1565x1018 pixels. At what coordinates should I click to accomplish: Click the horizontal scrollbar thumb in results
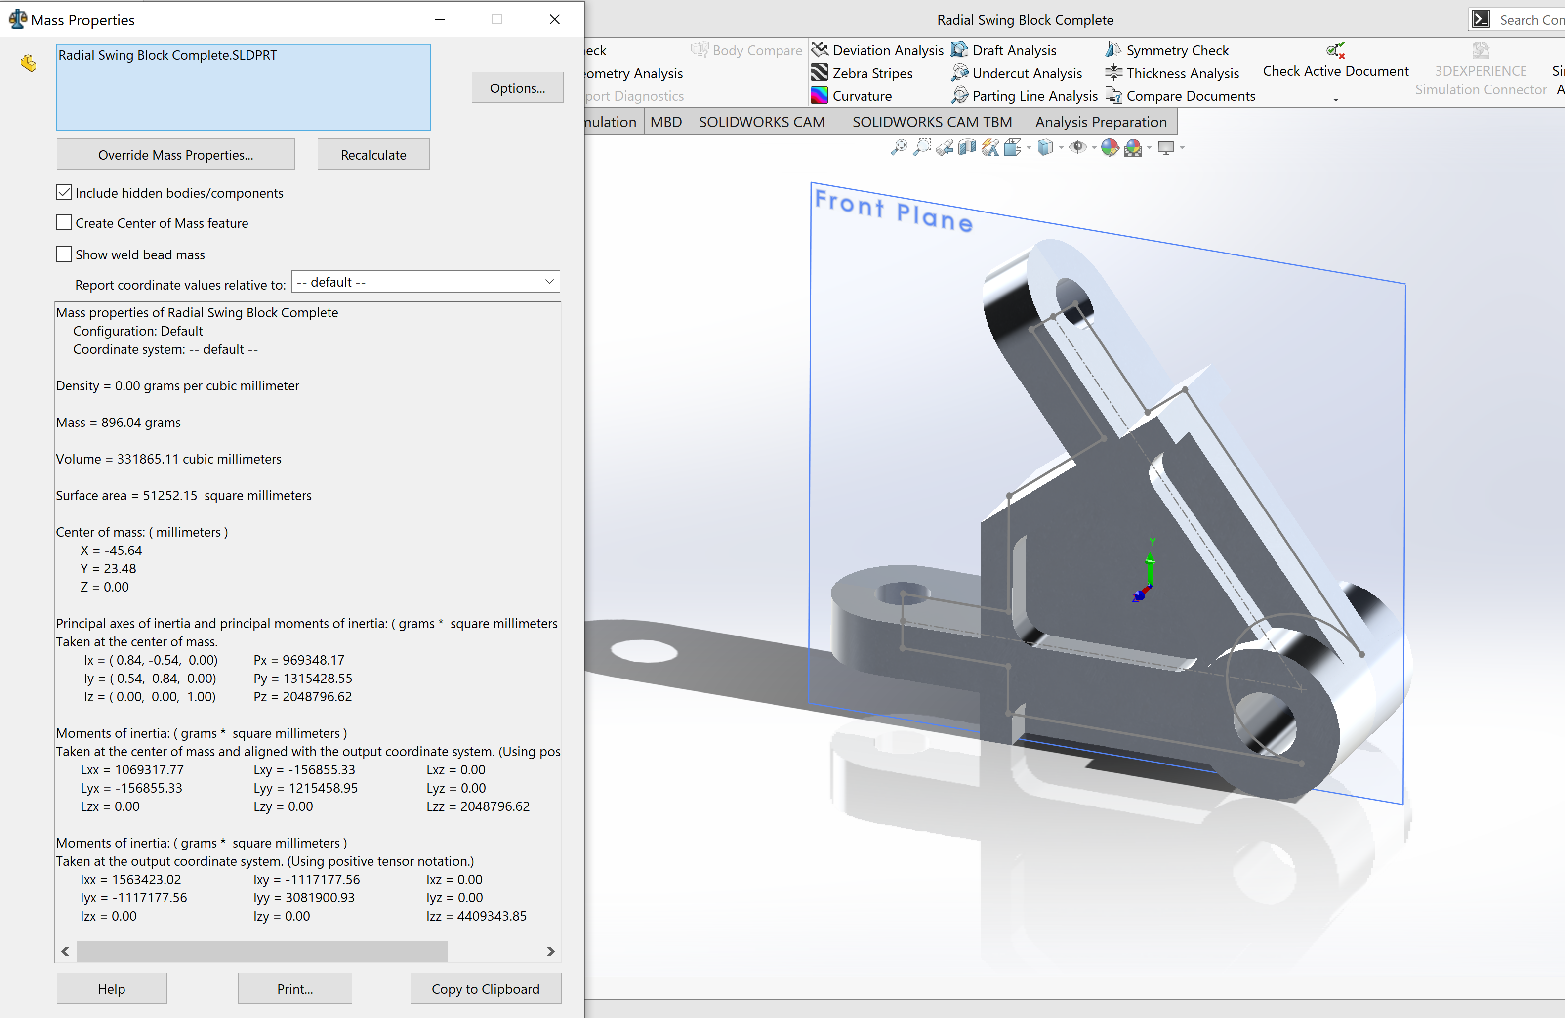tap(262, 951)
